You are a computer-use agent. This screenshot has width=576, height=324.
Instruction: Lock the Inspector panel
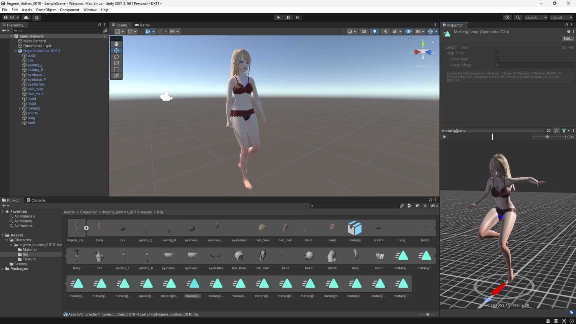click(x=566, y=25)
